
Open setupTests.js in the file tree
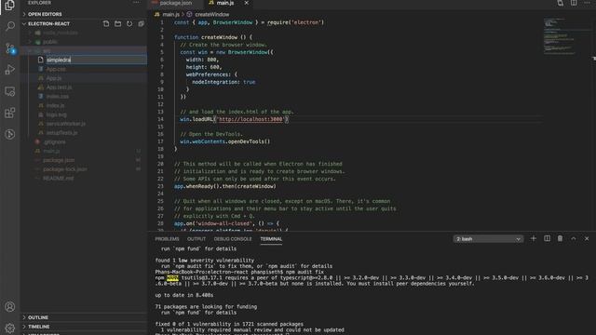coord(62,132)
